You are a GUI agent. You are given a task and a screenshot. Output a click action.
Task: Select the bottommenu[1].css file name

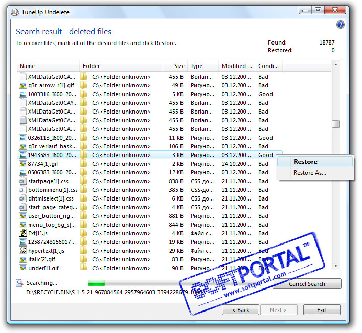[53, 190]
